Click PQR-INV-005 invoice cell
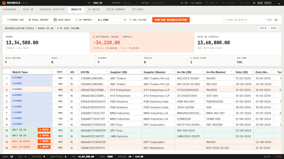 point(186,101)
